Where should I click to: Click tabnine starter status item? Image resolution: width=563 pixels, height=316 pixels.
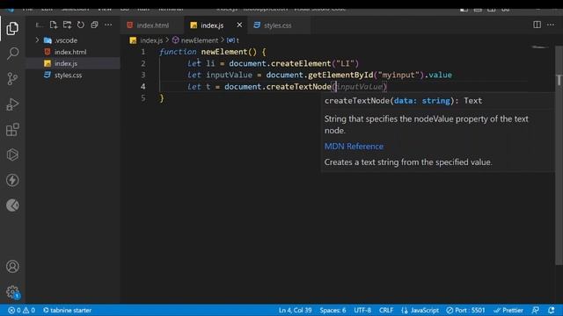point(67,310)
